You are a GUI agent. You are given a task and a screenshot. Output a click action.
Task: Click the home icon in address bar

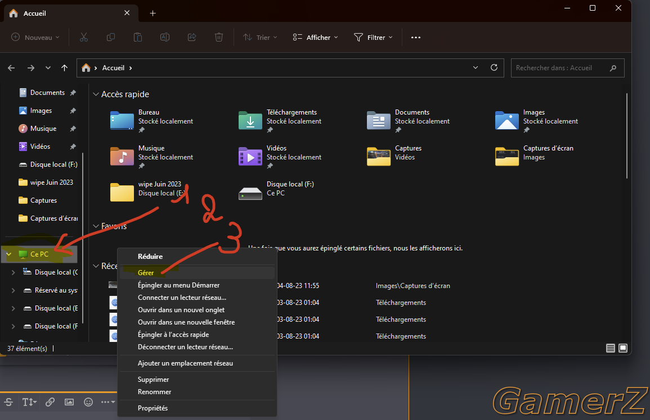click(86, 68)
